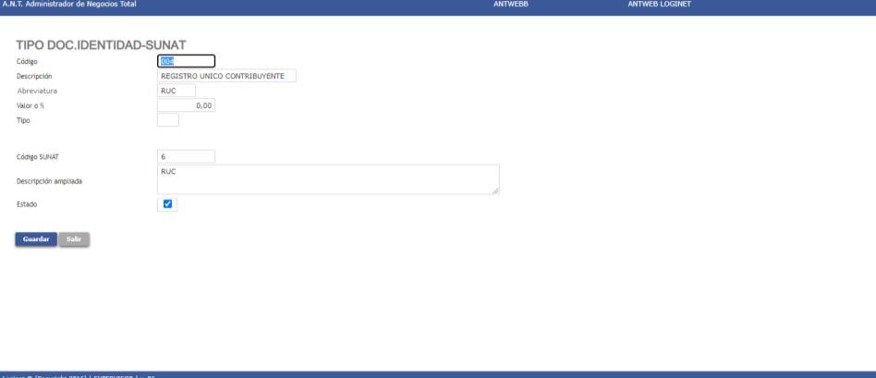876x378 pixels.
Task: Toggle the Estado checkbox
Action: click(x=167, y=204)
